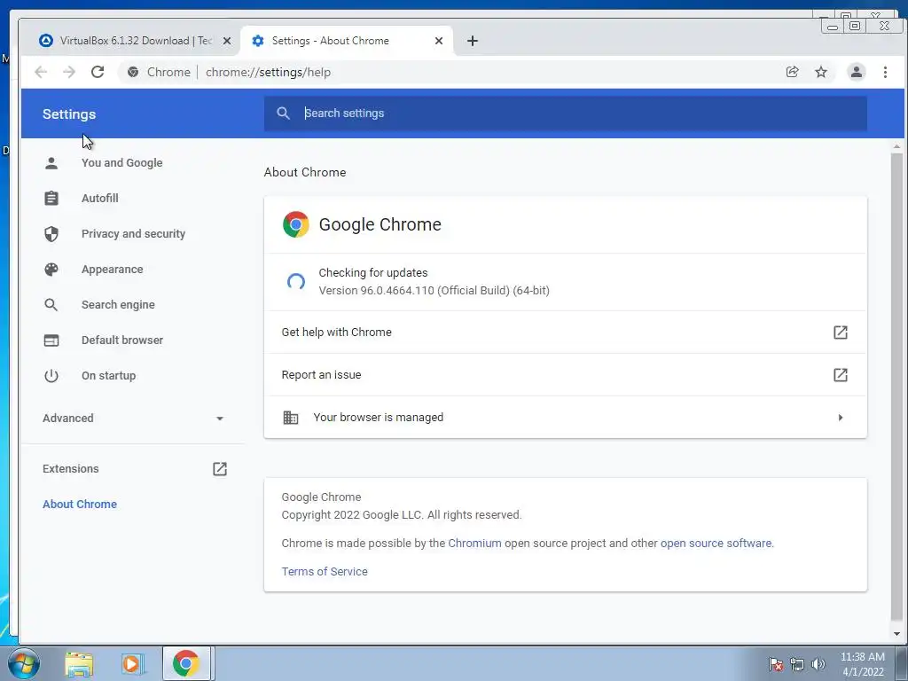
Task: Open the Action Center flag tray icon
Action: pos(776,664)
